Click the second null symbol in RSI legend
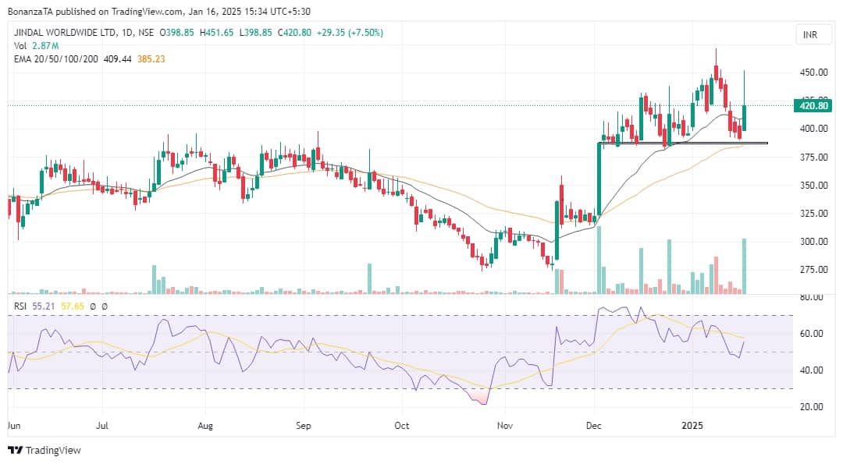Image resolution: width=843 pixels, height=464 pixels. click(104, 307)
